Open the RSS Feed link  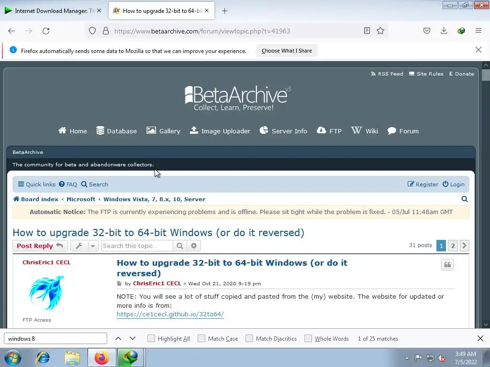pos(387,74)
